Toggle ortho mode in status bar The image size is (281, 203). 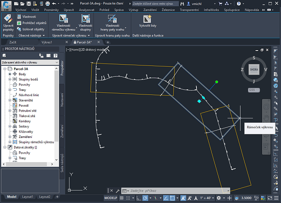(138, 198)
